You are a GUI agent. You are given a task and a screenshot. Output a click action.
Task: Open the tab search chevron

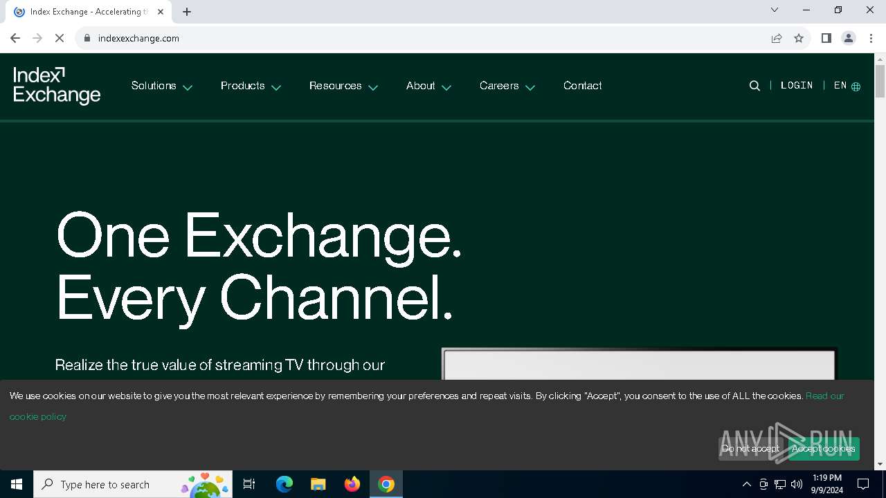click(x=775, y=10)
